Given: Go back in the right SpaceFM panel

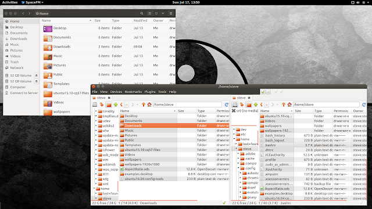Looking at the screenshot, I should (262, 105).
